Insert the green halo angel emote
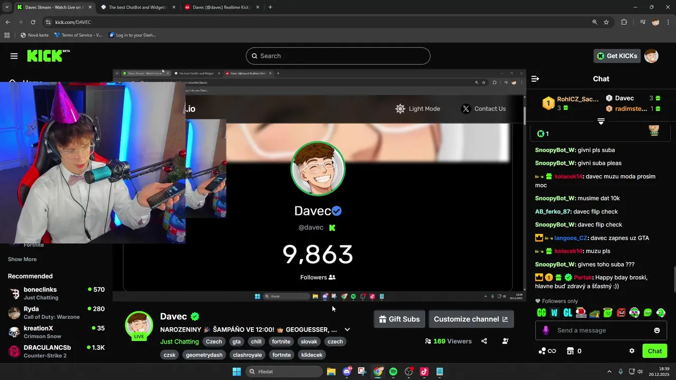The height and width of the screenshot is (380, 676). pyautogui.click(x=608, y=312)
